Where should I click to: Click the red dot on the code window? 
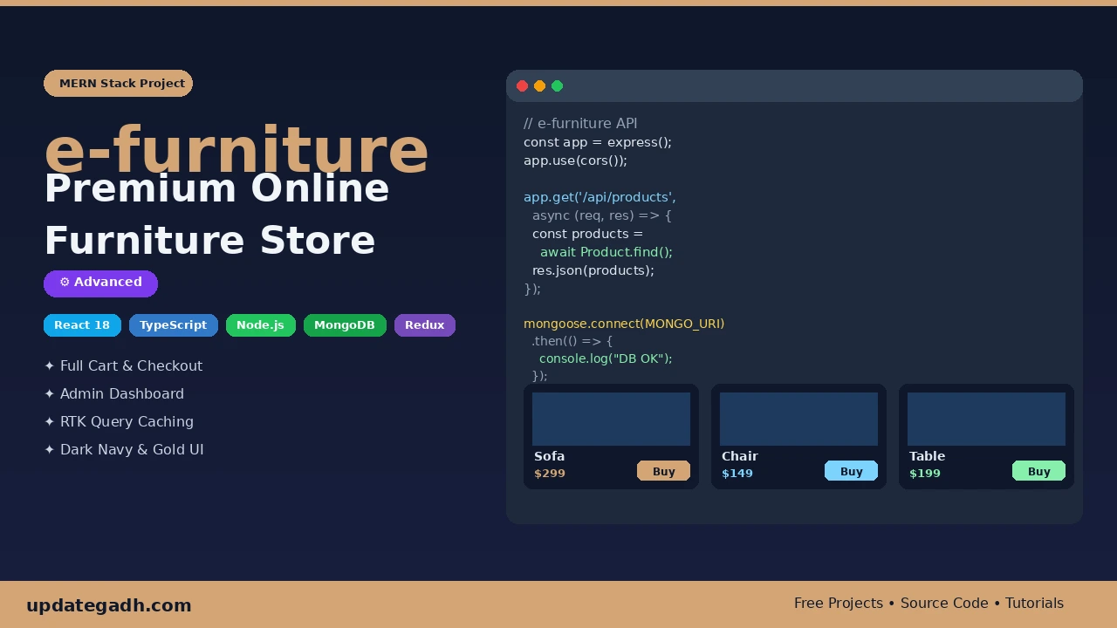point(522,85)
